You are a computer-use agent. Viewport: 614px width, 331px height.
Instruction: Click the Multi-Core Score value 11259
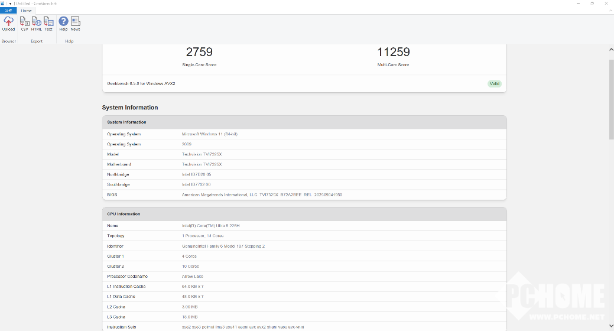point(393,52)
